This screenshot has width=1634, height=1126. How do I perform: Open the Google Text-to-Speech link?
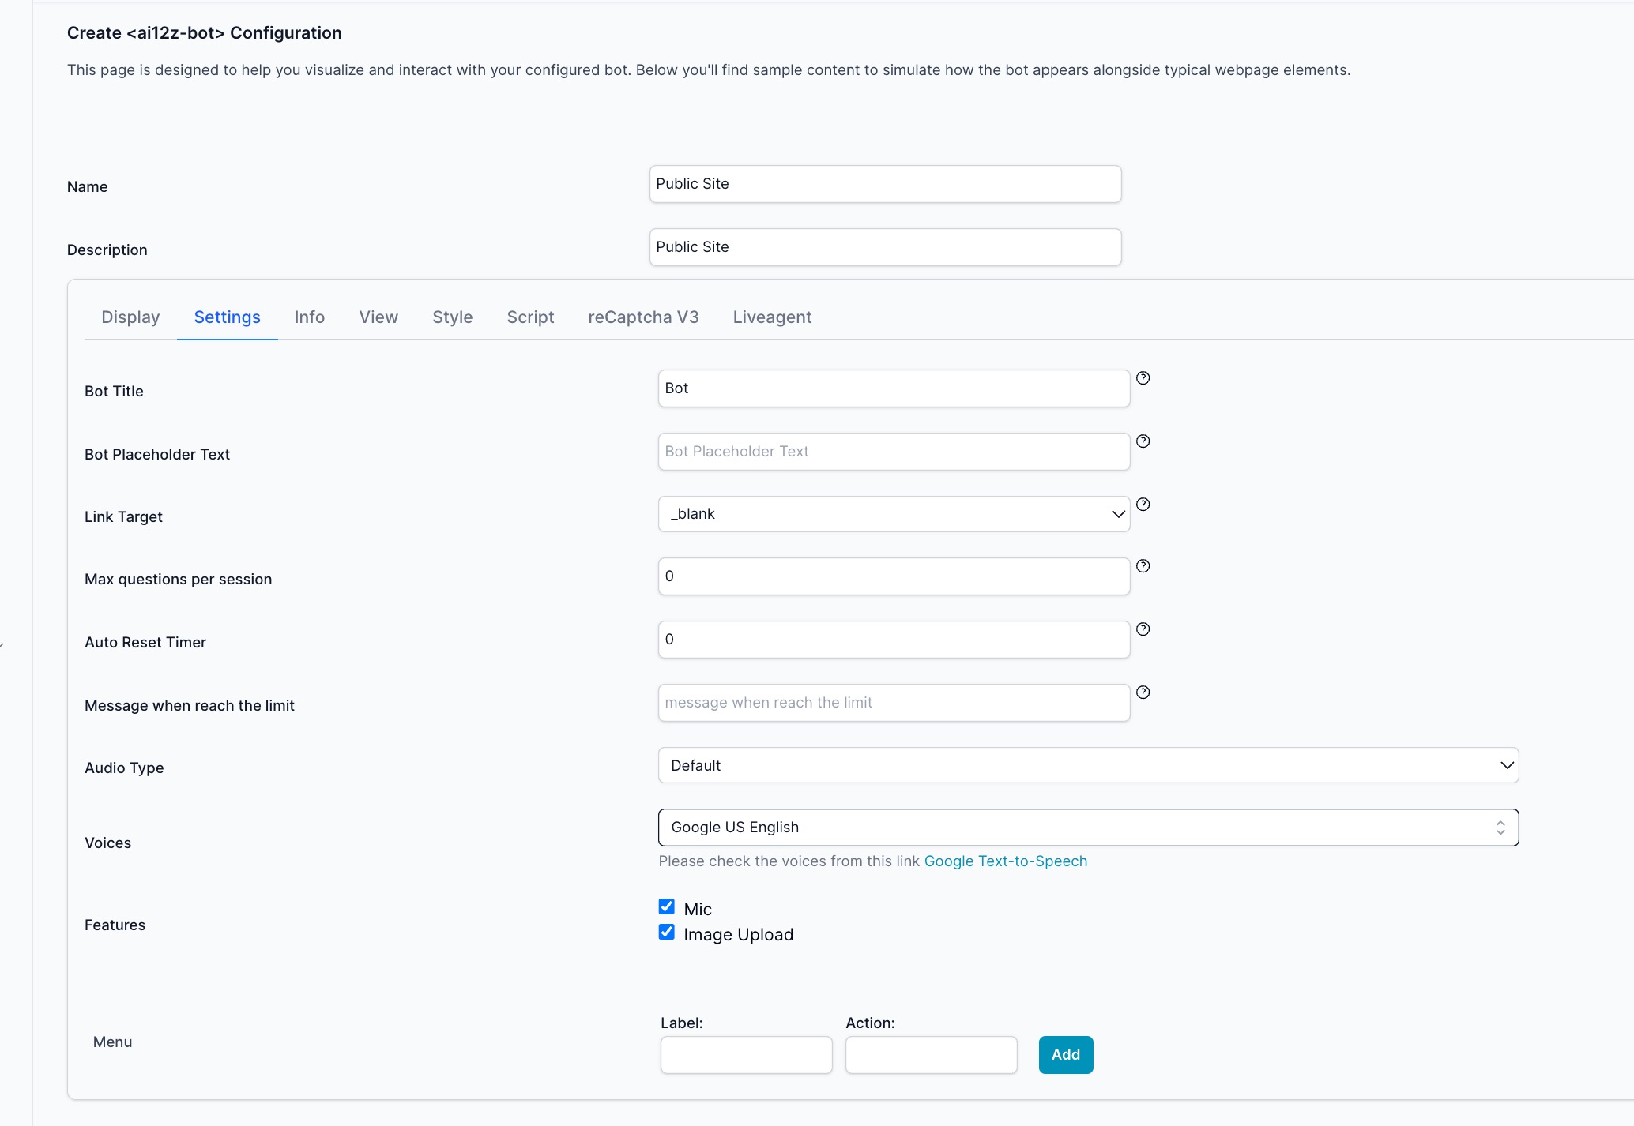(1006, 861)
